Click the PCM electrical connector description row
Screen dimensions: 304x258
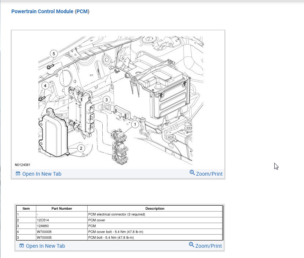120,214
